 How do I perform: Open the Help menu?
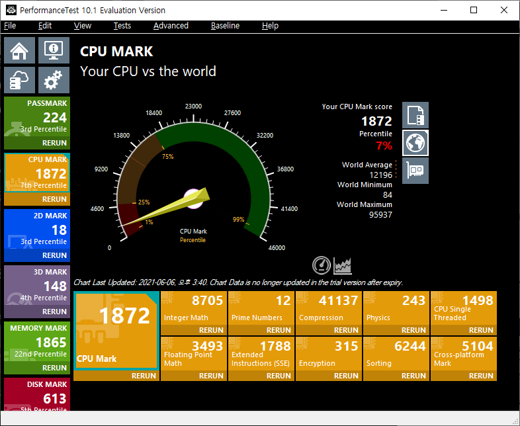[270, 26]
